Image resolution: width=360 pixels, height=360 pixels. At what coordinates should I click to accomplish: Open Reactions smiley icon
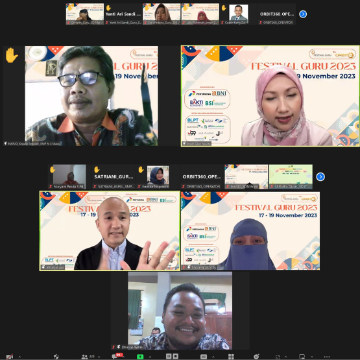click(x=256, y=357)
